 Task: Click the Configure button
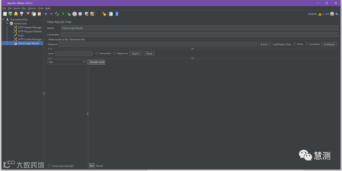[x=329, y=44]
